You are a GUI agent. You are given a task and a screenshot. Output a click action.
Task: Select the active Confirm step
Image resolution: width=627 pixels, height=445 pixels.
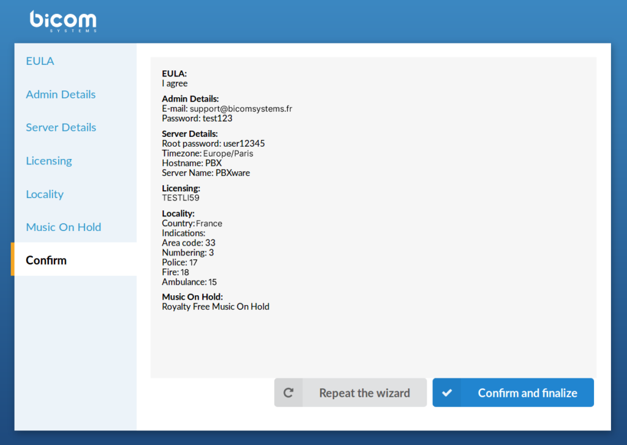[46, 260]
